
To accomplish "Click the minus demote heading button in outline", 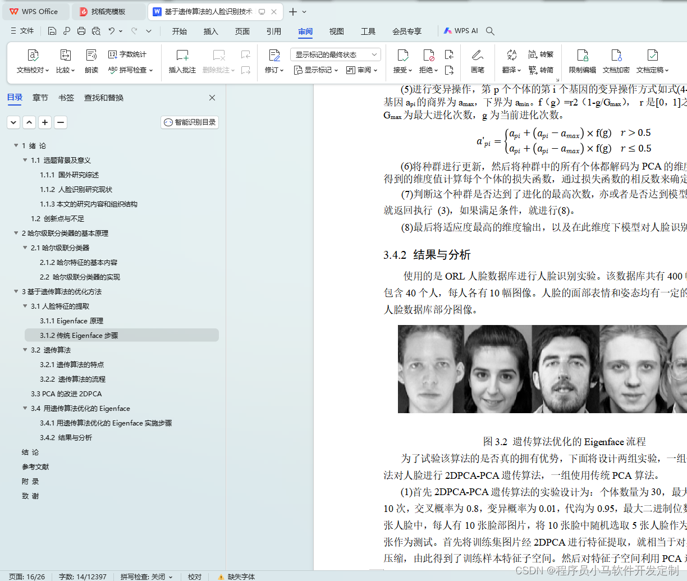I will (61, 122).
